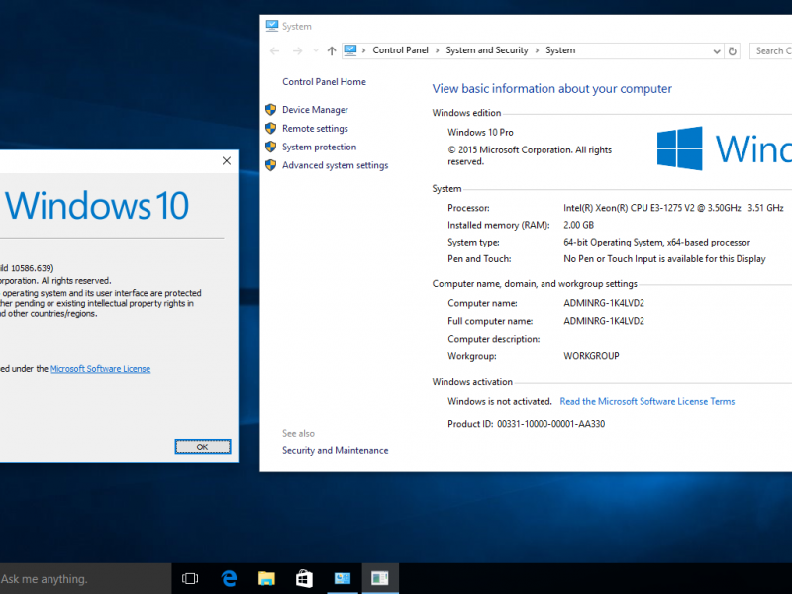This screenshot has width=792, height=594.
Task: Open Microsoft Software License link in dialog
Action: (x=101, y=369)
